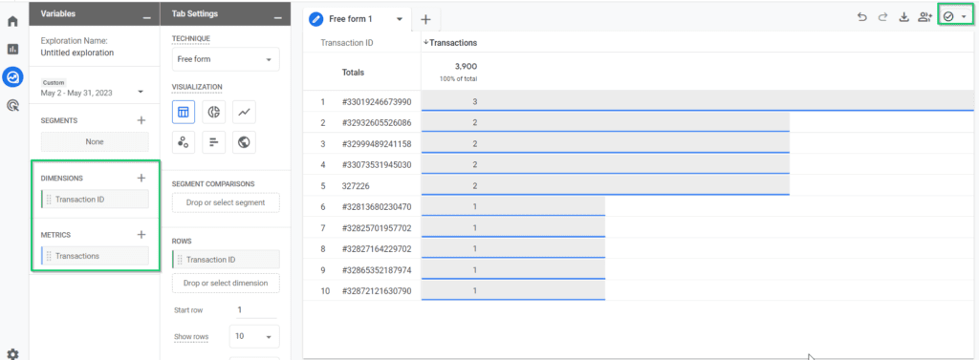Screen dimensions: 979x360
Task: Click transaction #32813680230470
Action: click(x=377, y=207)
